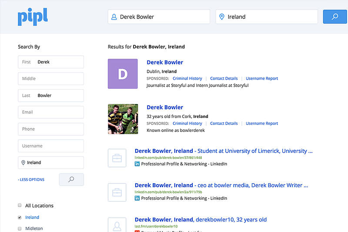
Task: Click the Middle name field
Action: (51, 79)
